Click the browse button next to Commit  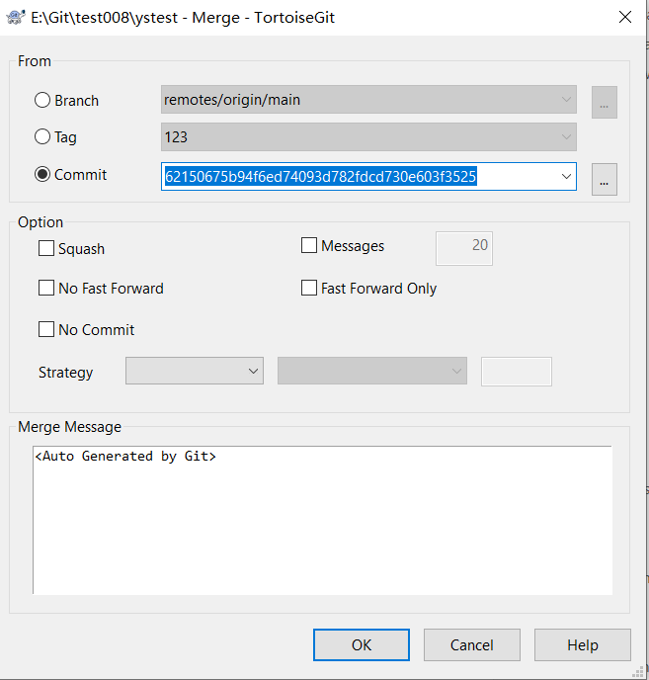click(x=605, y=179)
